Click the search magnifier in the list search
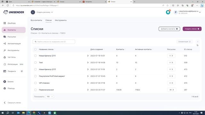The height and width of the screenshot is (115, 205). [36, 42]
